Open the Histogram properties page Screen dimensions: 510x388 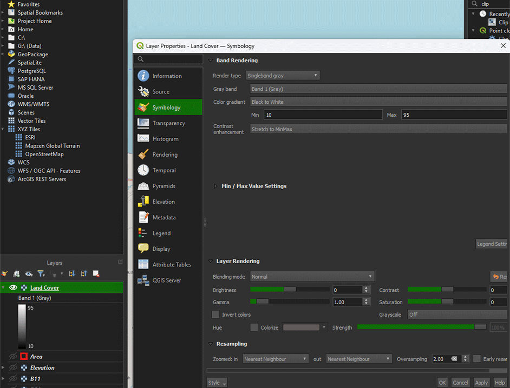click(x=165, y=139)
